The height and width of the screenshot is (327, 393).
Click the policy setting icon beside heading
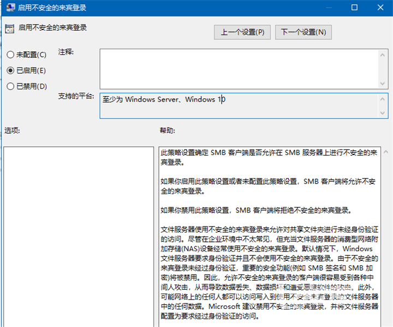pos(9,29)
